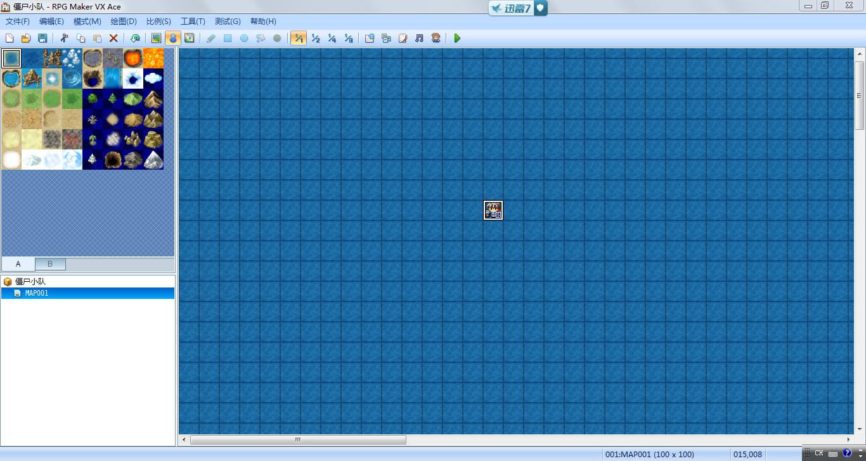Set map zoom scale to 1/2
The image size is (866, 461).
(x=315, y=39)
